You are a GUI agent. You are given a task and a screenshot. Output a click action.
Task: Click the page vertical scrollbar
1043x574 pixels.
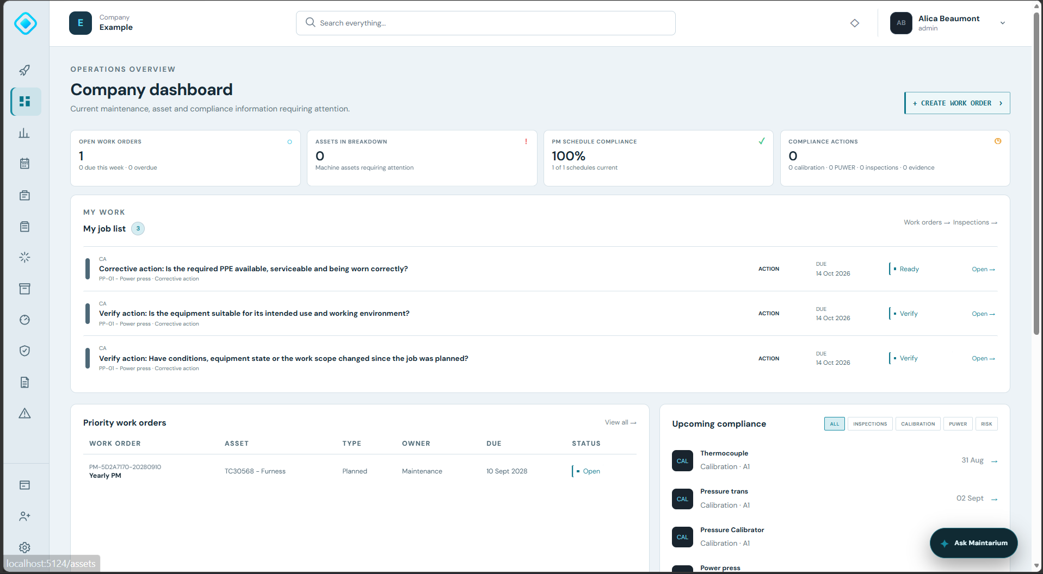coord(1036,174)
